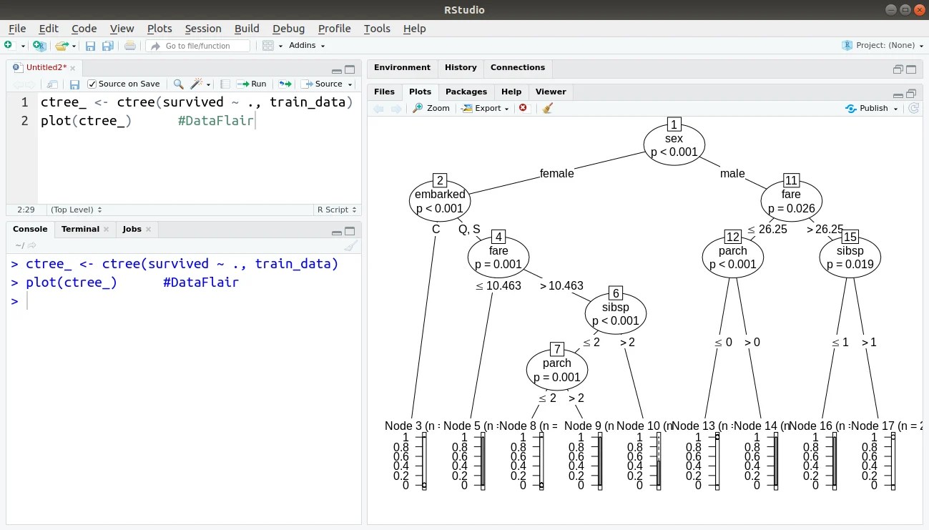The width and height of the screenshot is (929, 530).
Task: Refresh the current plot icon
Action: tap(913, 108)
